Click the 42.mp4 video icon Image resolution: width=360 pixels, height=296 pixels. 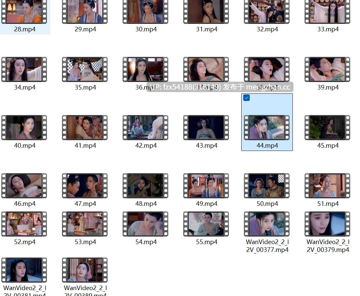pyautogui.click(x=145, y=128)
